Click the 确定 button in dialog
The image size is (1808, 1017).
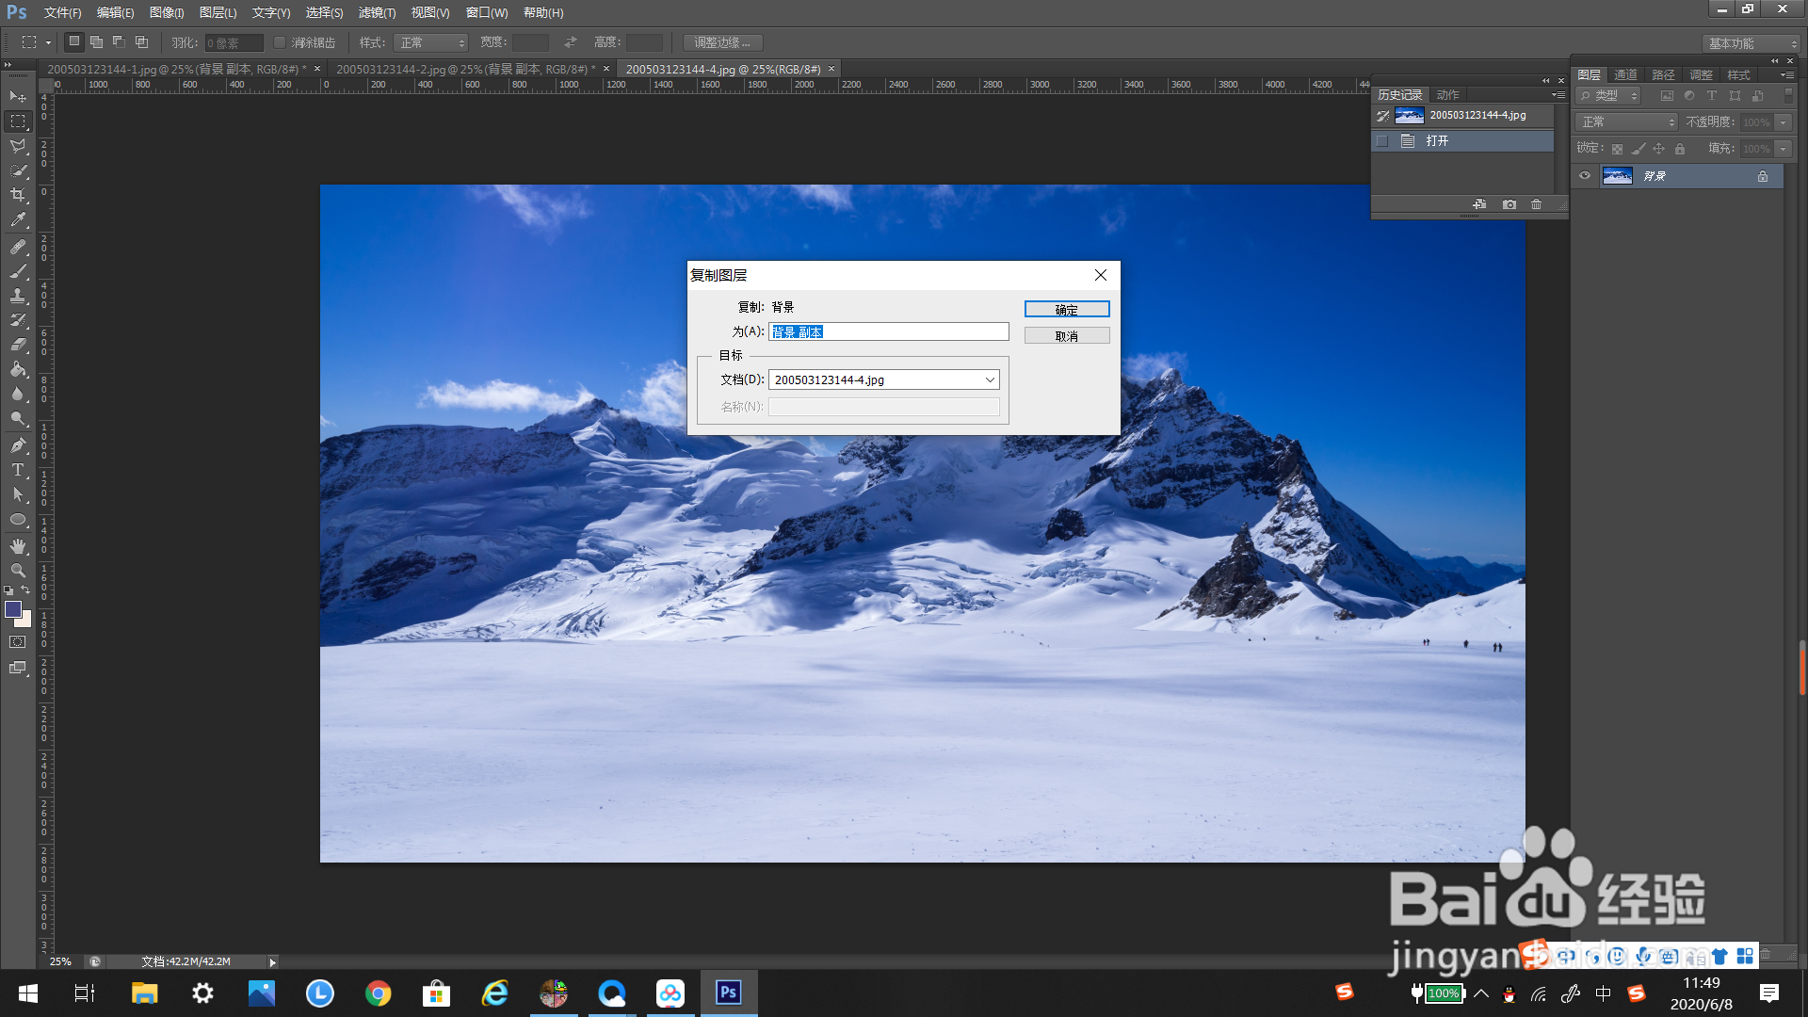point(1066,309)
